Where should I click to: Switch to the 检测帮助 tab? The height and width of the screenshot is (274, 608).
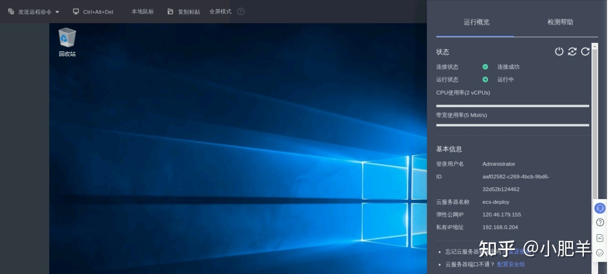click(560, 22)
